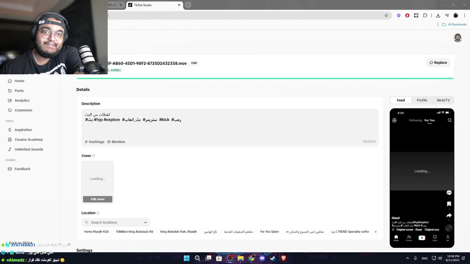Click the plus create button in preview
This screenshot has height=264, width=470.
coord(422,238)
